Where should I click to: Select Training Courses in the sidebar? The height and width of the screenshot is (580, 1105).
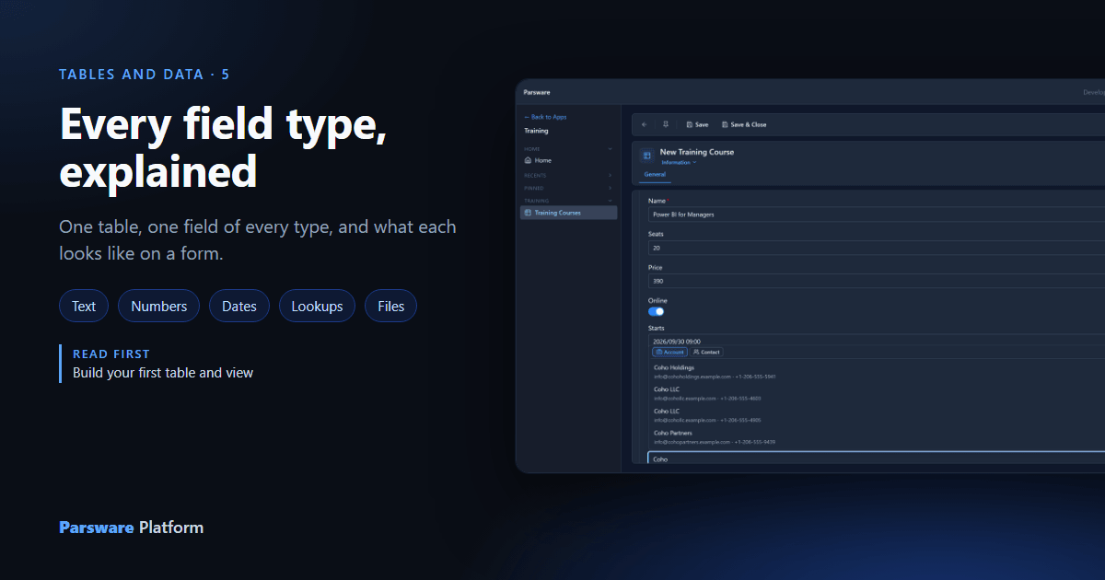click(568, 213)
